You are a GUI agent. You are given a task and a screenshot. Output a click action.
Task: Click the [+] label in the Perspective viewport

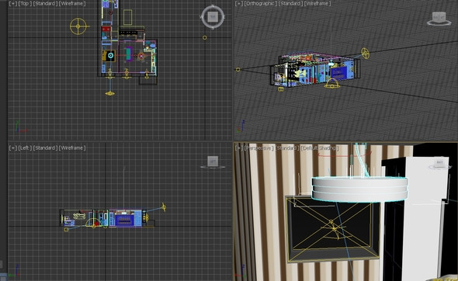[239, 148]
